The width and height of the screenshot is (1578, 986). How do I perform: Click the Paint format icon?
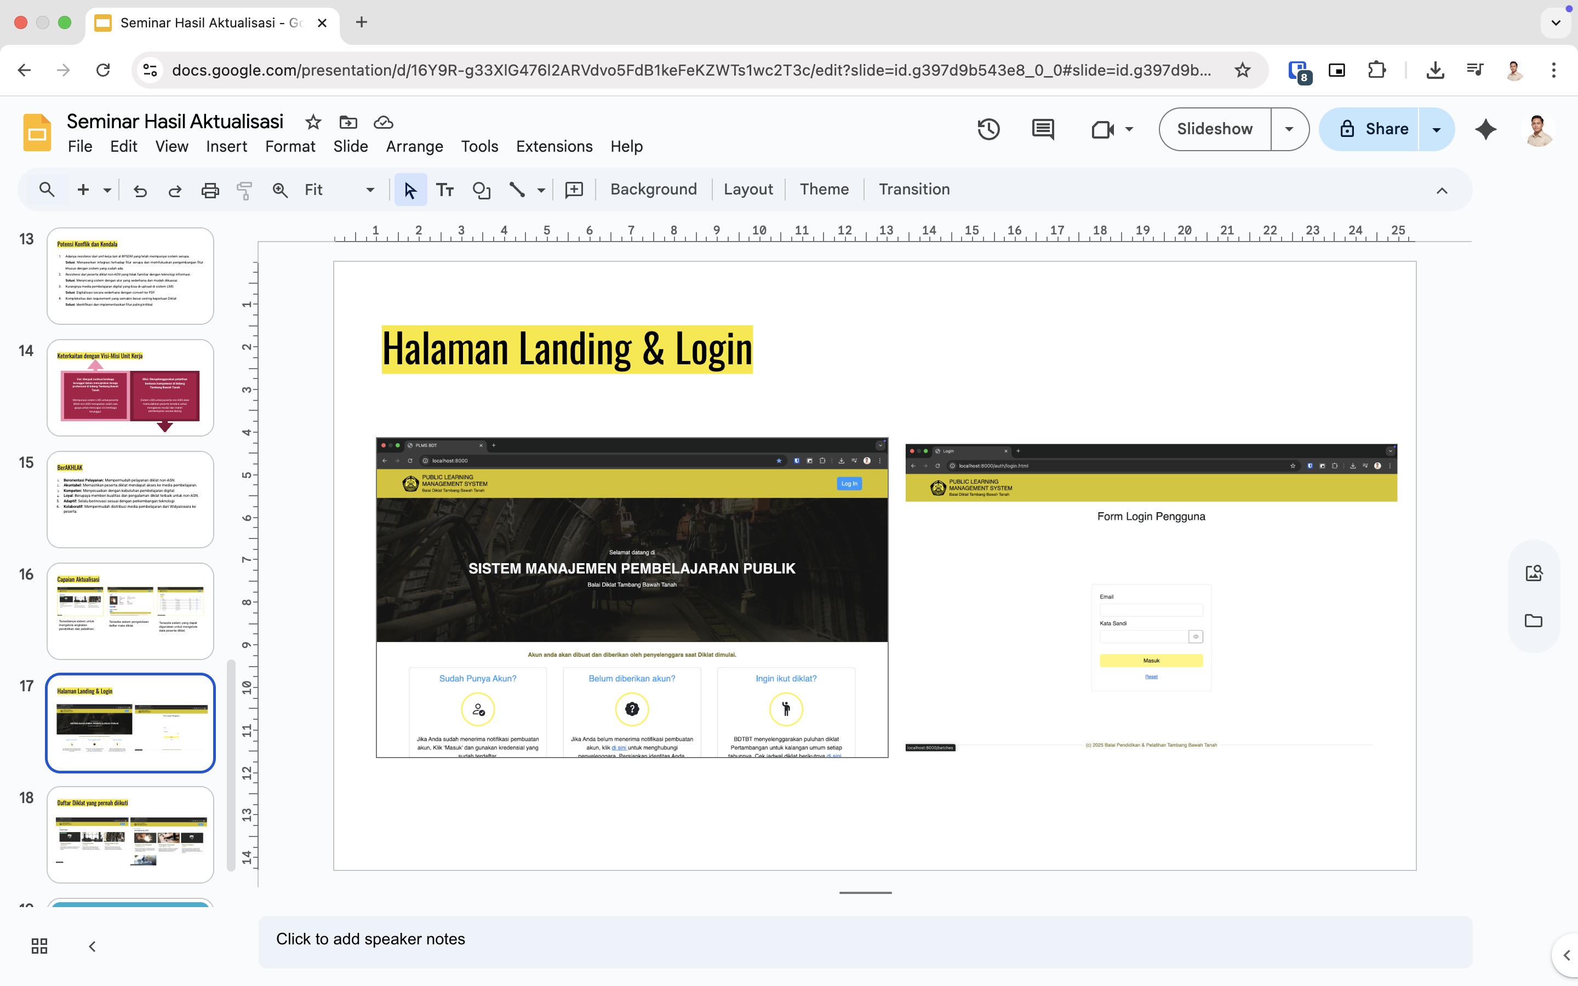pyautogui.click(x=244, y=190)
